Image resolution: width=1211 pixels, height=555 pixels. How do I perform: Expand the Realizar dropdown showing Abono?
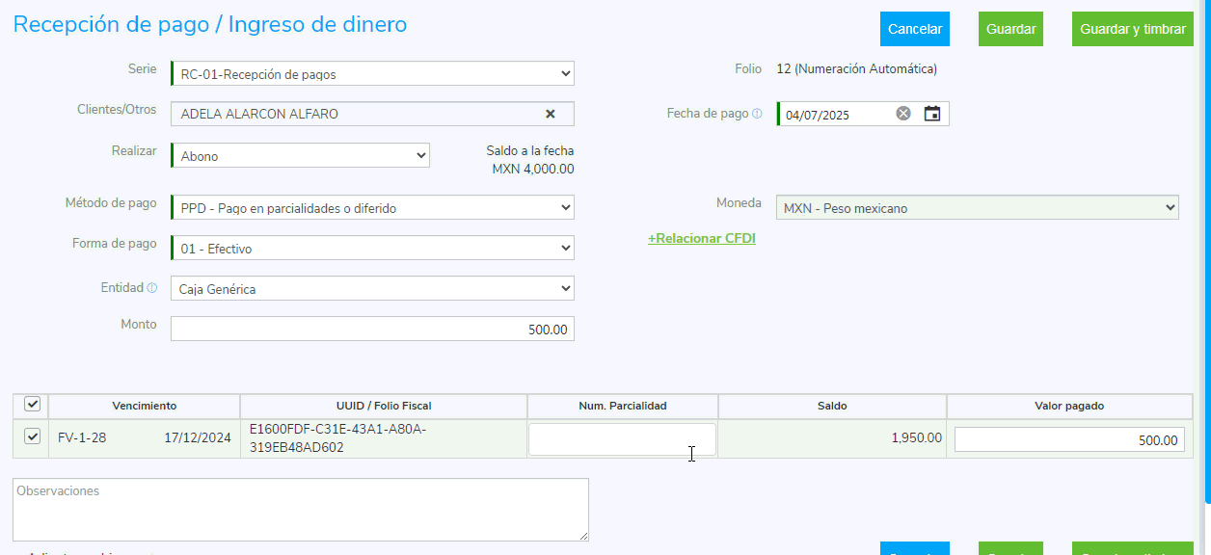point(300,156)
